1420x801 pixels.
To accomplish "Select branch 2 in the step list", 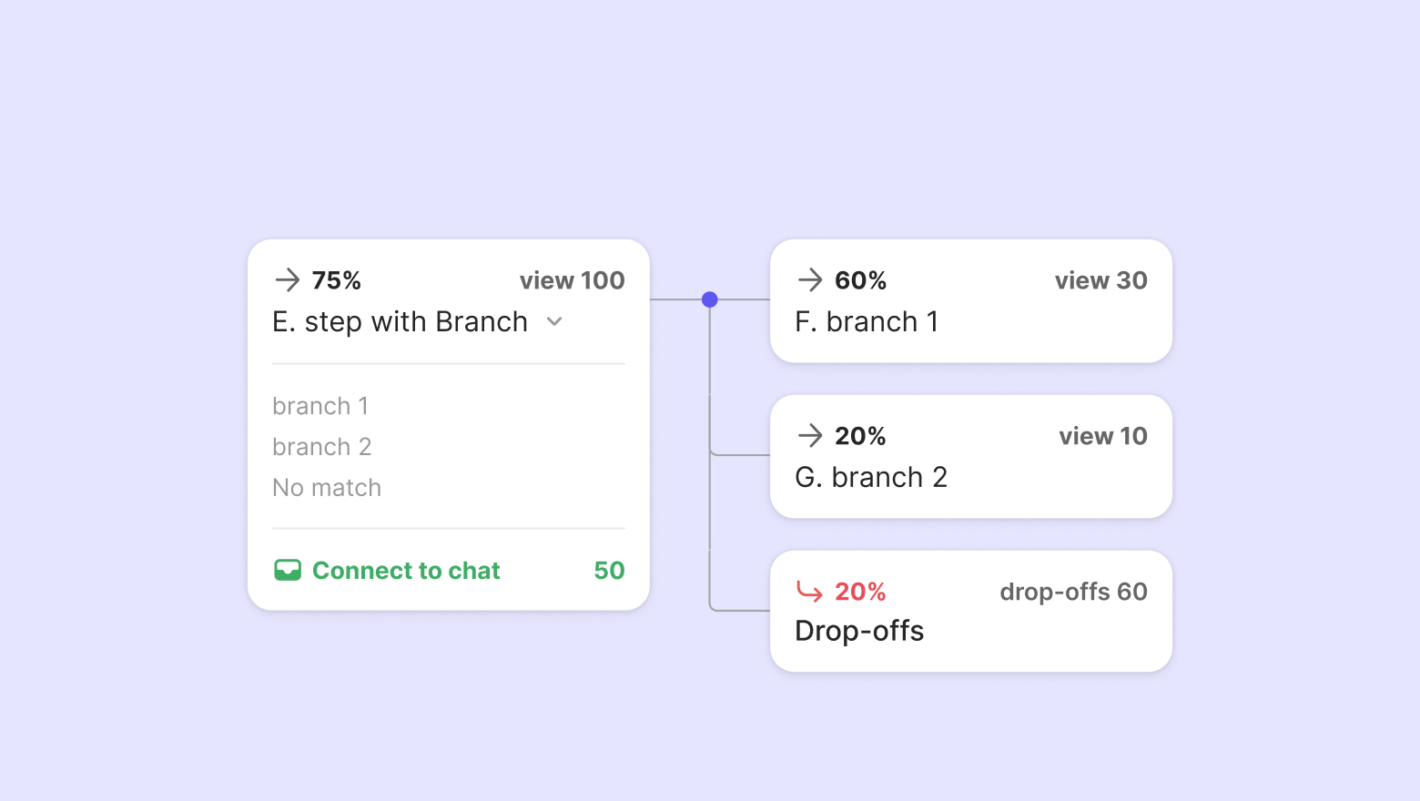I will coord(322,447).
